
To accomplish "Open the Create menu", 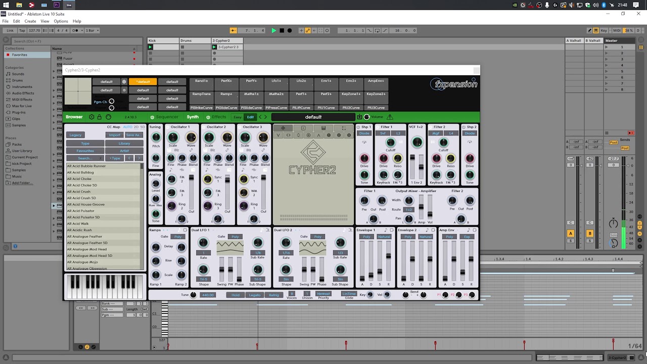I will pyautogui.click(x=30, y=21).
